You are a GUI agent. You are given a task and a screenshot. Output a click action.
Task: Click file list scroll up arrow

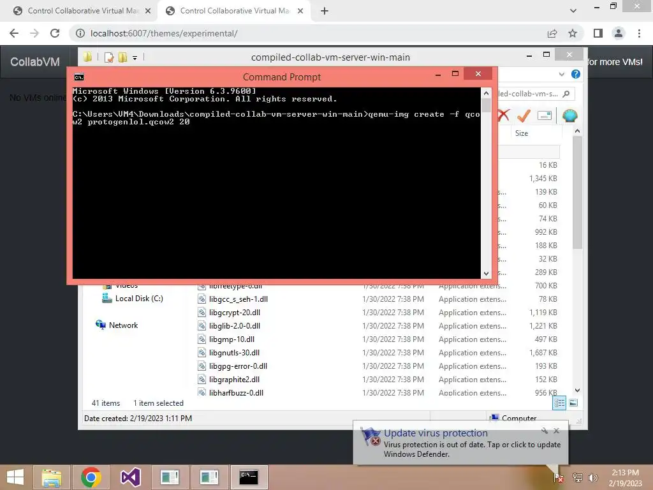577,131
